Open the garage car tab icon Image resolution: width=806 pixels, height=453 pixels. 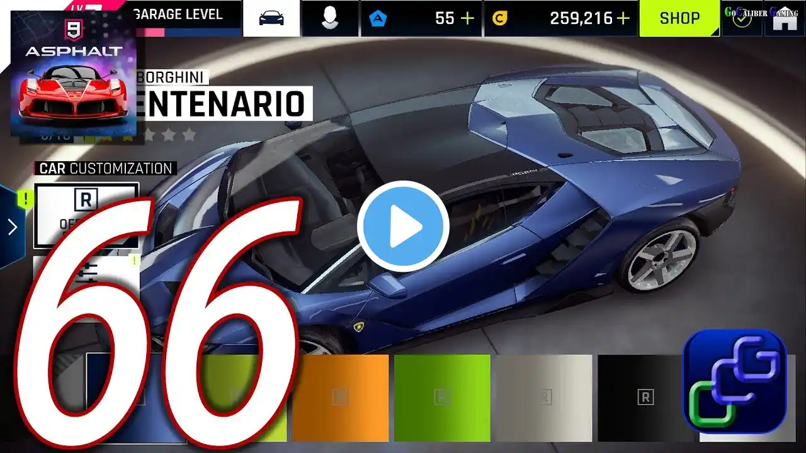[271, 18]
